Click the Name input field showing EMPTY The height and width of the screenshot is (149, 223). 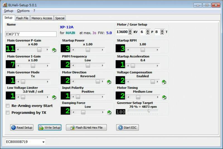[x=31, y=34]
